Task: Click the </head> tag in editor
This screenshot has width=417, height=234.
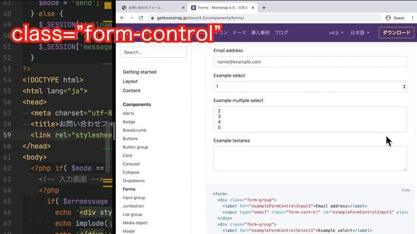Action: coord(36,146)
